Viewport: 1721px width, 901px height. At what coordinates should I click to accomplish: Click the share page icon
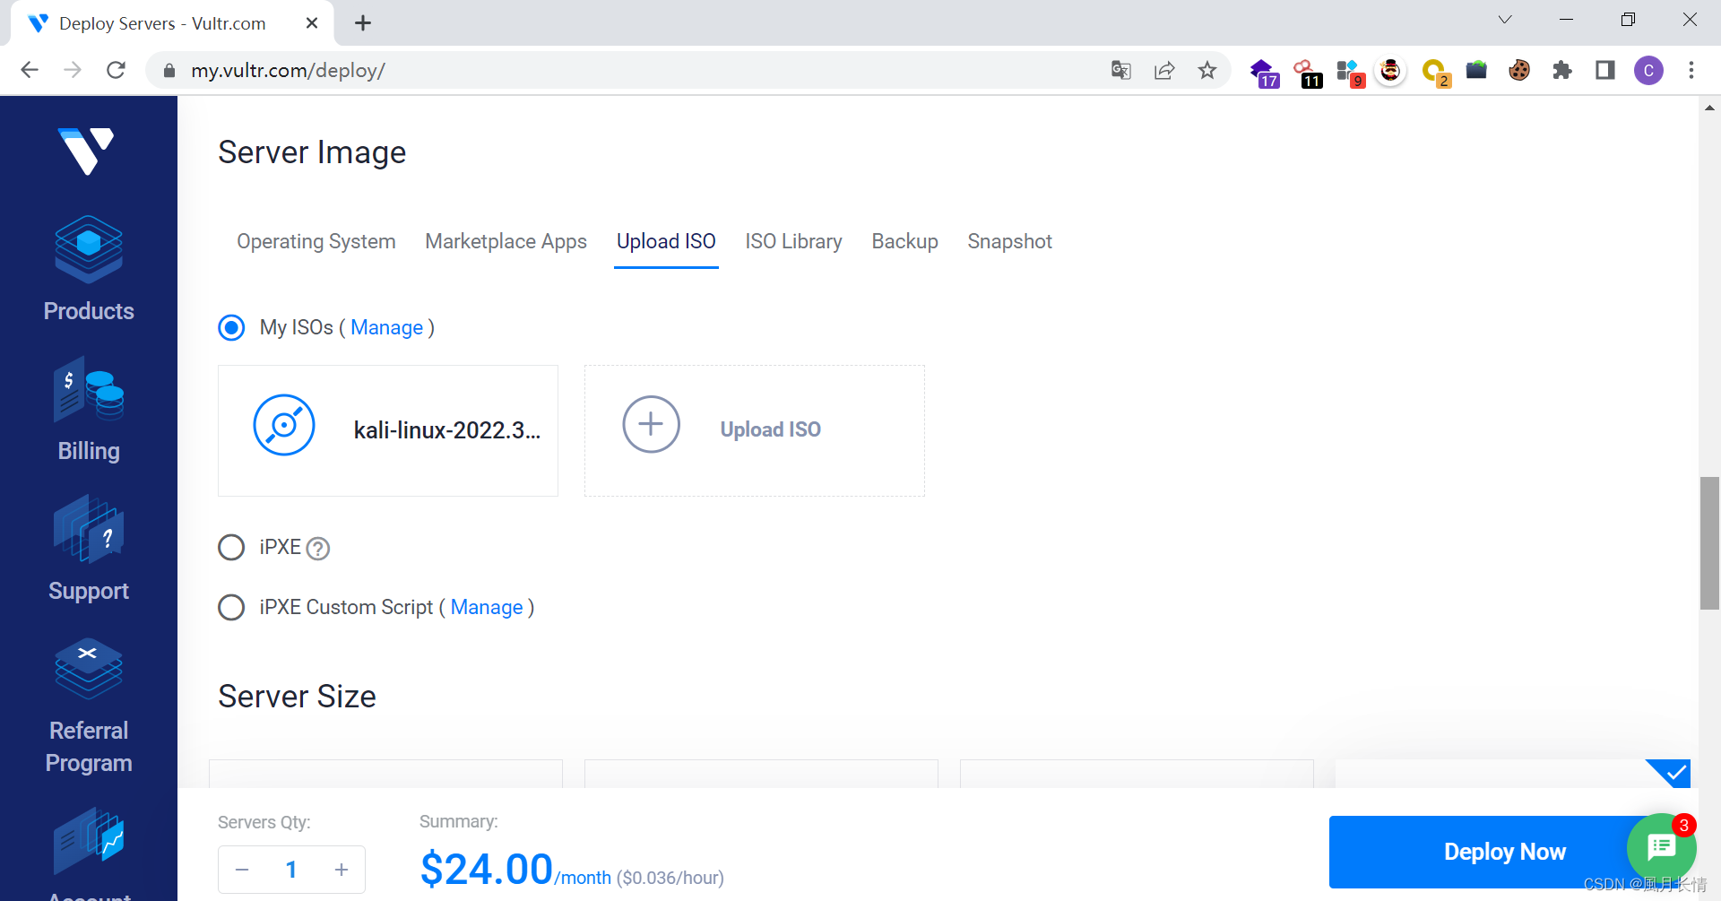tap(1164, 70)
